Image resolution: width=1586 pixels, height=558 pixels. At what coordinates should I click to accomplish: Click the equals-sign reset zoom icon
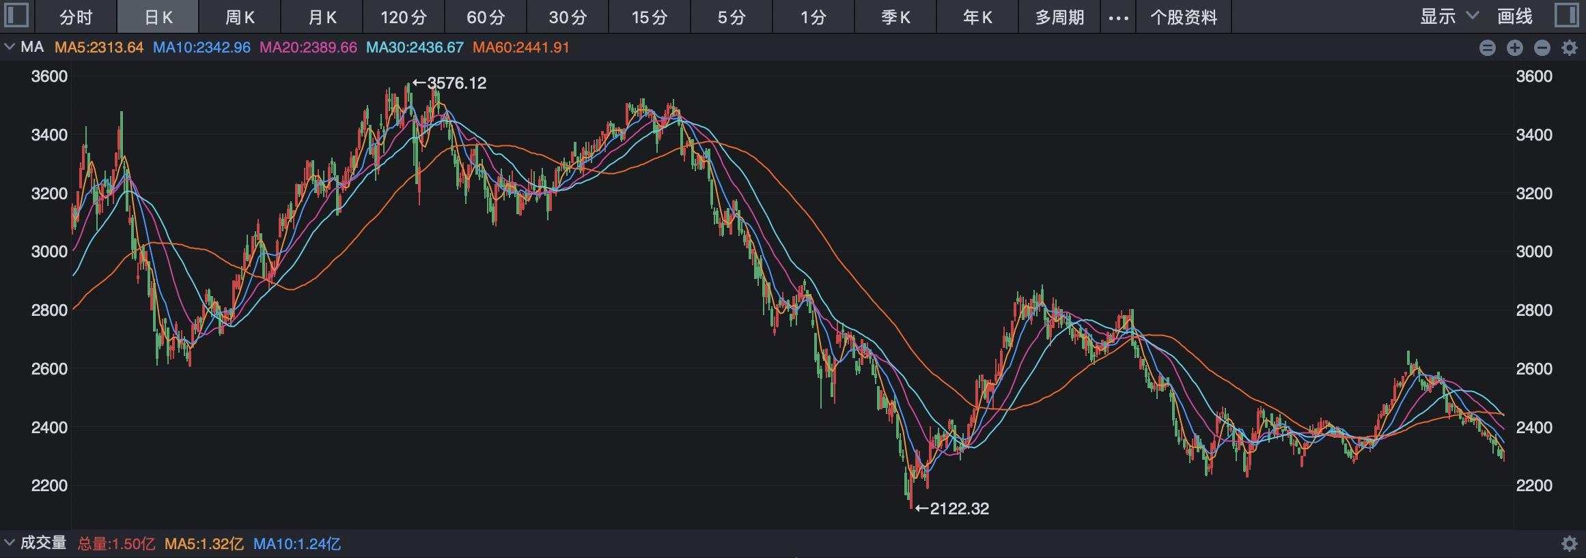[1488, 48]
